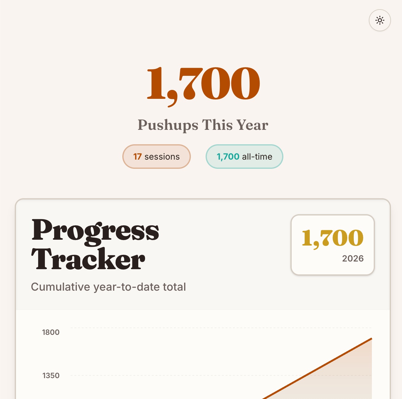Screen dimensions: 402x399
Task: Click the teal 1,700 in the all-time pill
Action: click(x=228, y=157)
